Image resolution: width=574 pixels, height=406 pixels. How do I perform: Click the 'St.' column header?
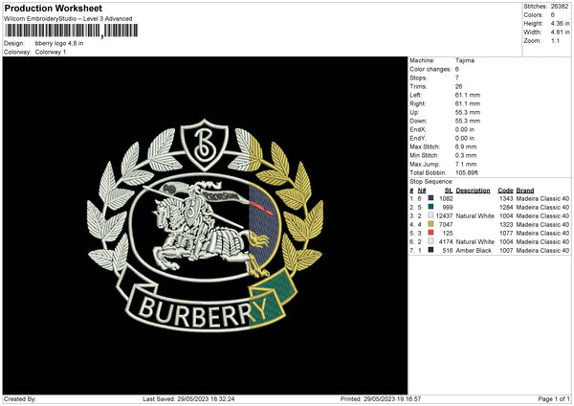pyautogui.click(x=449, y=191)
